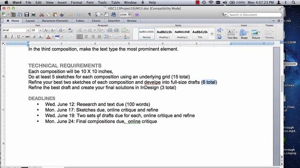Image resolution: width=300 pixels, height=168 pixels.
Task: Click the Center Text icon
Action: [86, 36]
